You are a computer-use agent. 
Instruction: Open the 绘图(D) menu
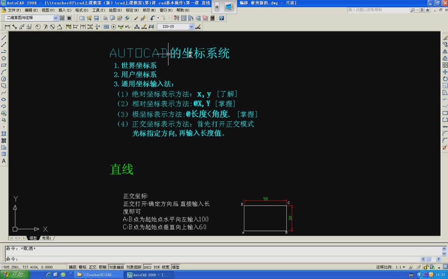115,10
